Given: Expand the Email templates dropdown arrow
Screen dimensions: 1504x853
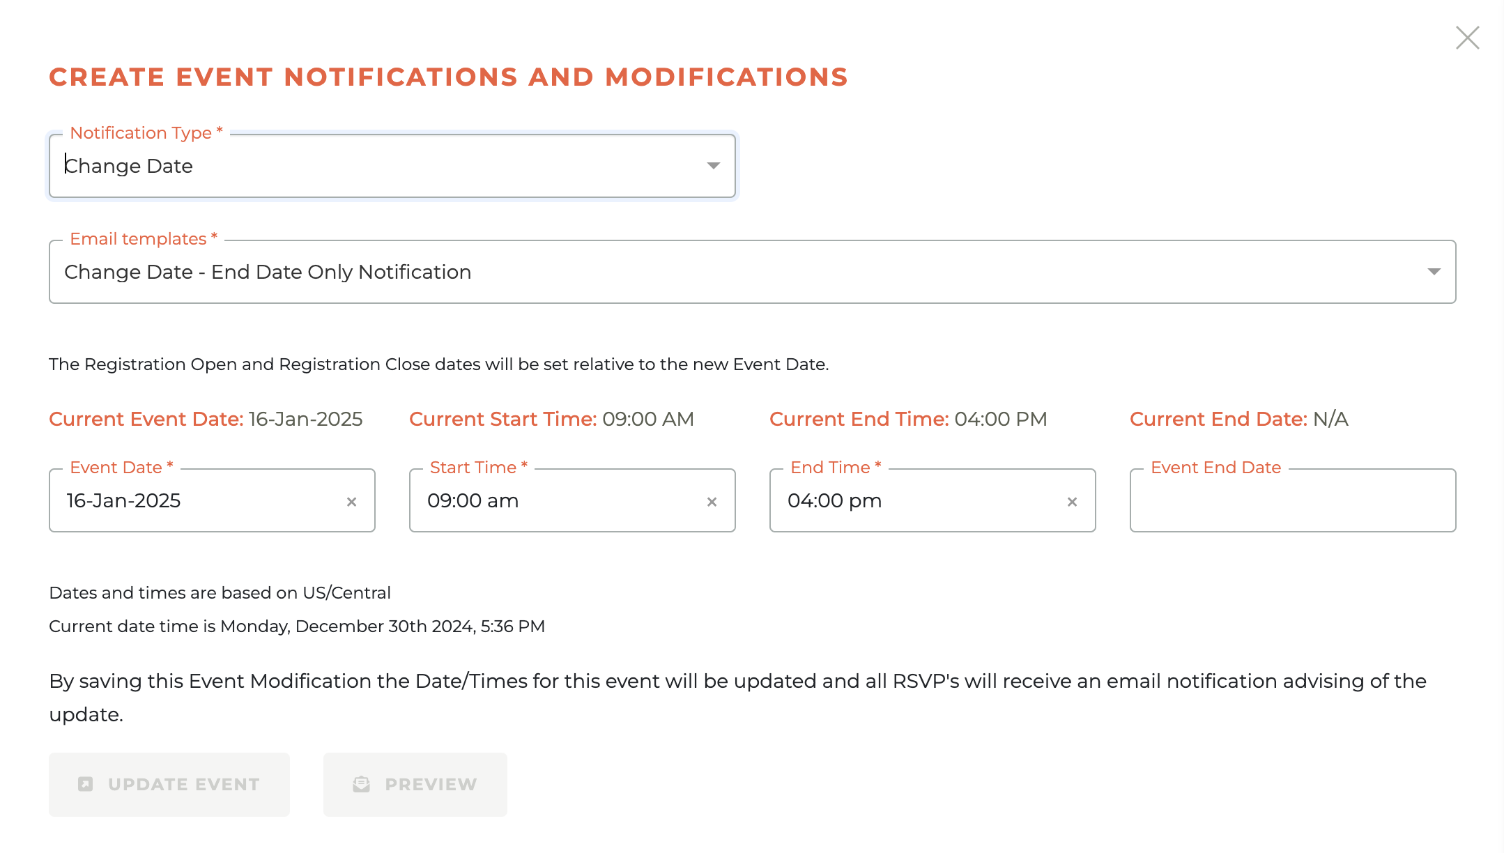Looking at the screenshot, I should tap(1434, 272).
